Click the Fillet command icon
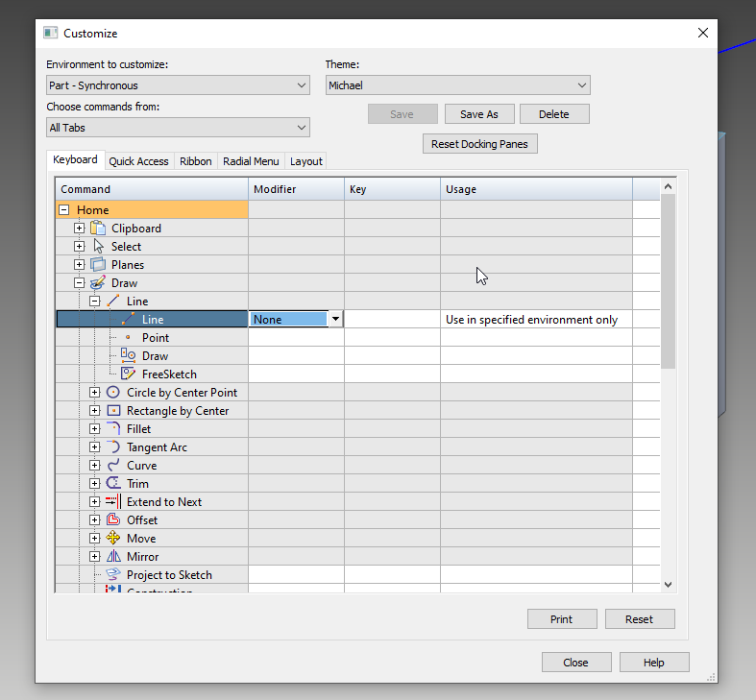Image resolution: width=756 pixels, height=700 pixels. [x=113, y=428]
